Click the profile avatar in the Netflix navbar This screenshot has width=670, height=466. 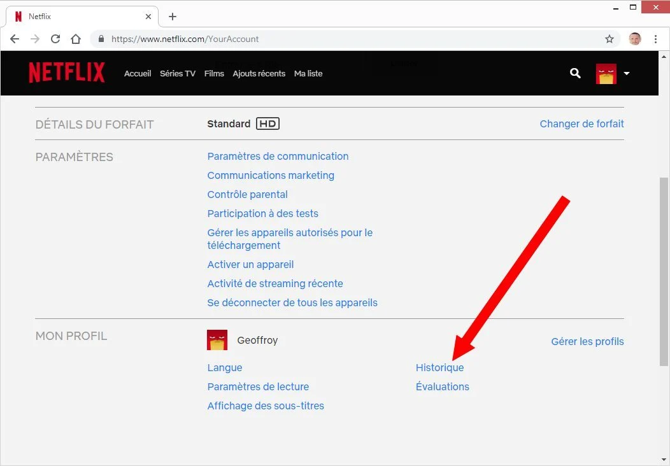[x=606, y=73]
